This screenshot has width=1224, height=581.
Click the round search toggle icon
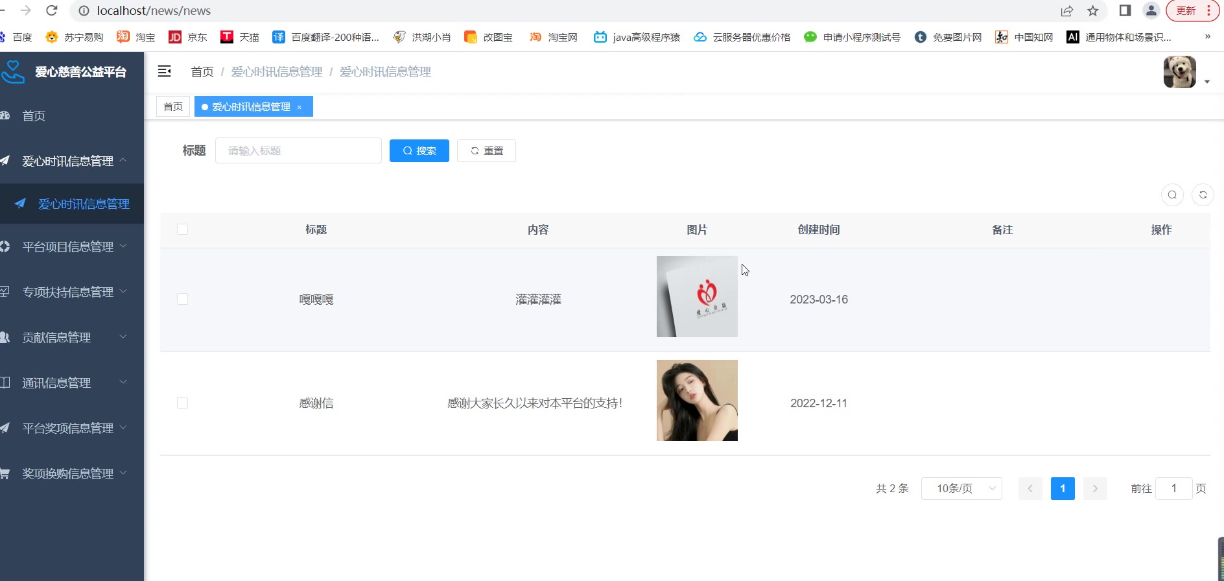1172,195
